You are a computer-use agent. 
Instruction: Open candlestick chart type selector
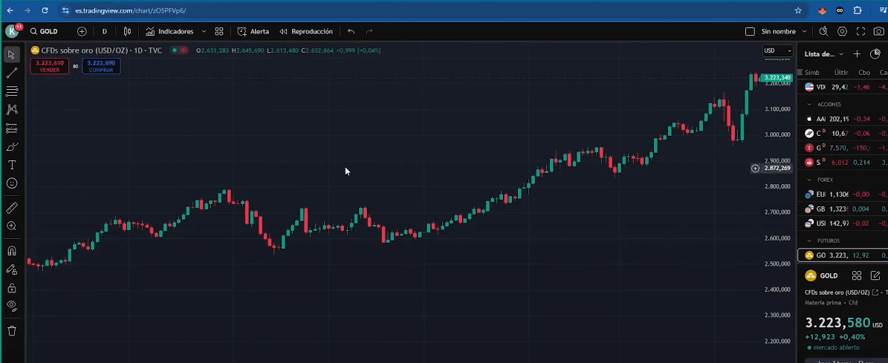[x=127, y=32]
